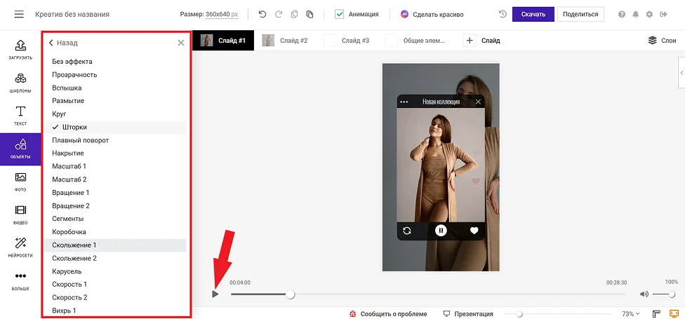Switch to Слайд #2 tab
The height and width of the screenshot is (319, 685).
click(x=286, y=41)
